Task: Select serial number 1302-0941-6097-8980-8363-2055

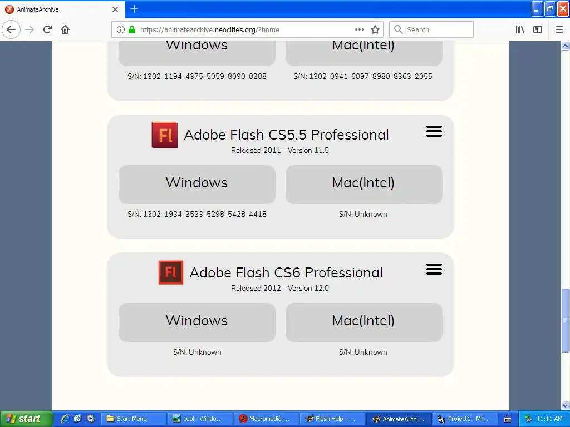Action: [x=371, y=76]
